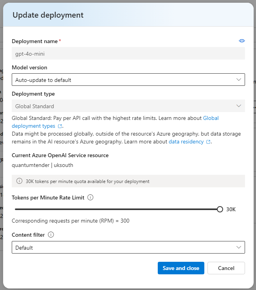This screenshot has height=290, width=256.
Task: Toggle the eye icon beside Deployment name
Action: [242, 41]
